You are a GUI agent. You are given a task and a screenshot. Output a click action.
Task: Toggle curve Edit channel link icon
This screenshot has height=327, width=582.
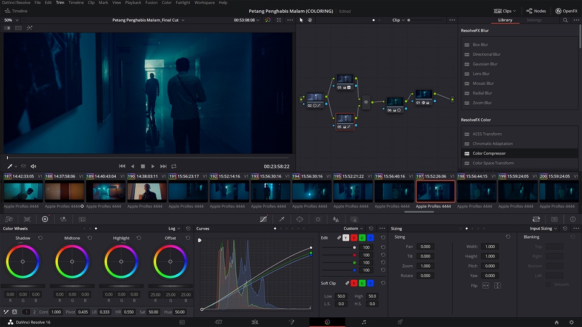(x=338, y=238)
